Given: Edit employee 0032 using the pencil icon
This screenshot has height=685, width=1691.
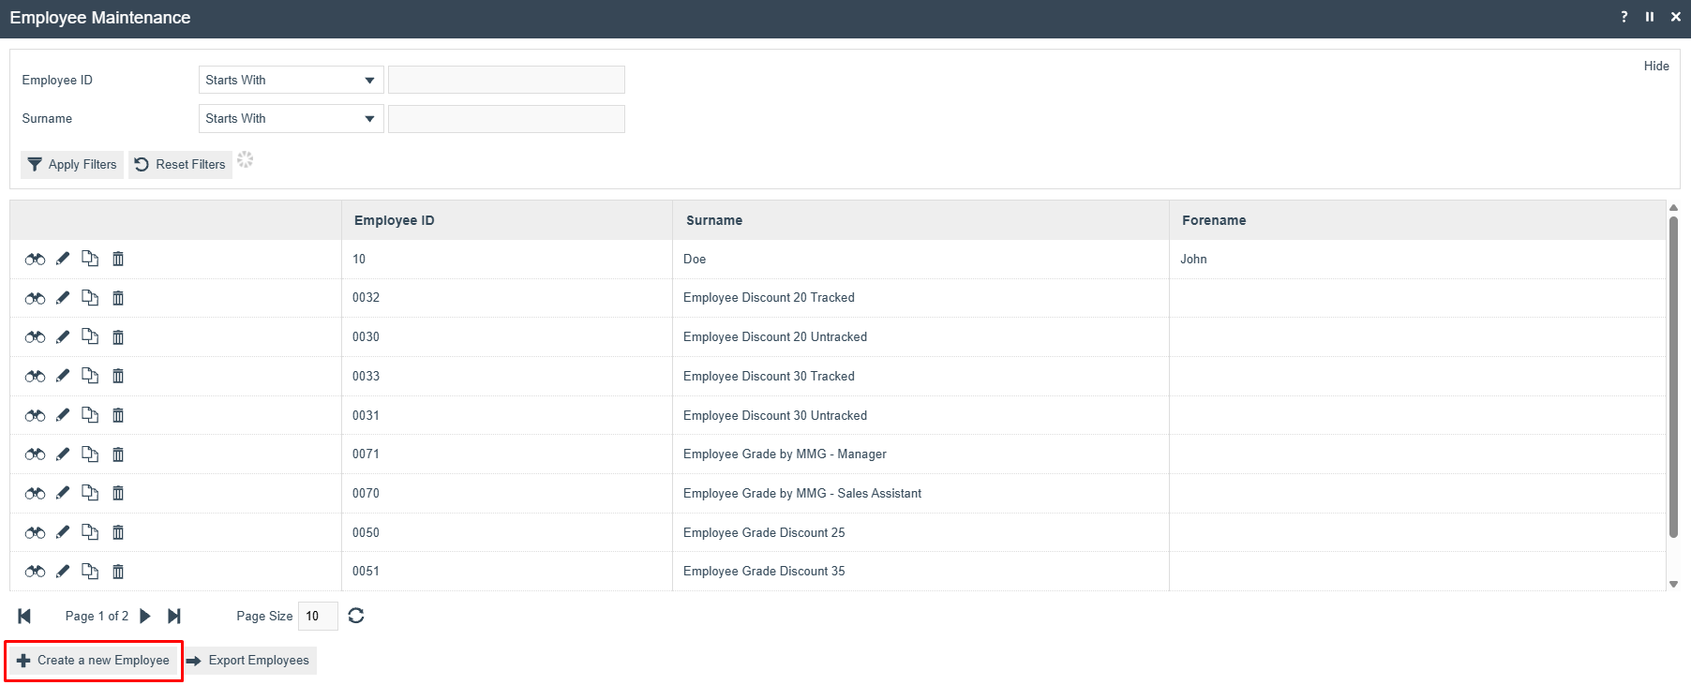Looking at the screenshot, I should click(x=63, y=298).
